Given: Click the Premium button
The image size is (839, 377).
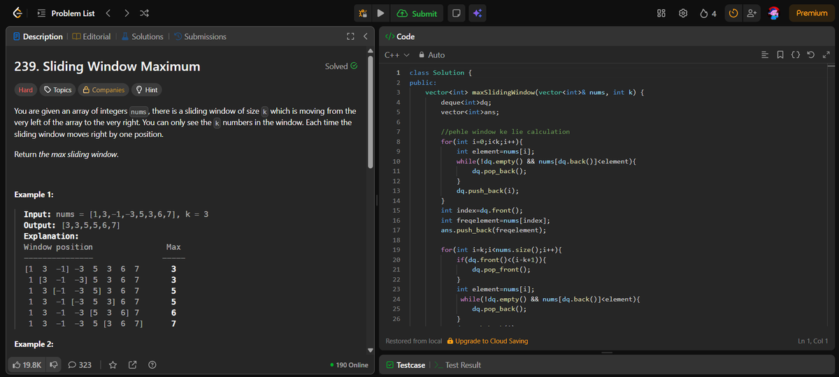Looking at the screenshot, I should pos(812,13).
